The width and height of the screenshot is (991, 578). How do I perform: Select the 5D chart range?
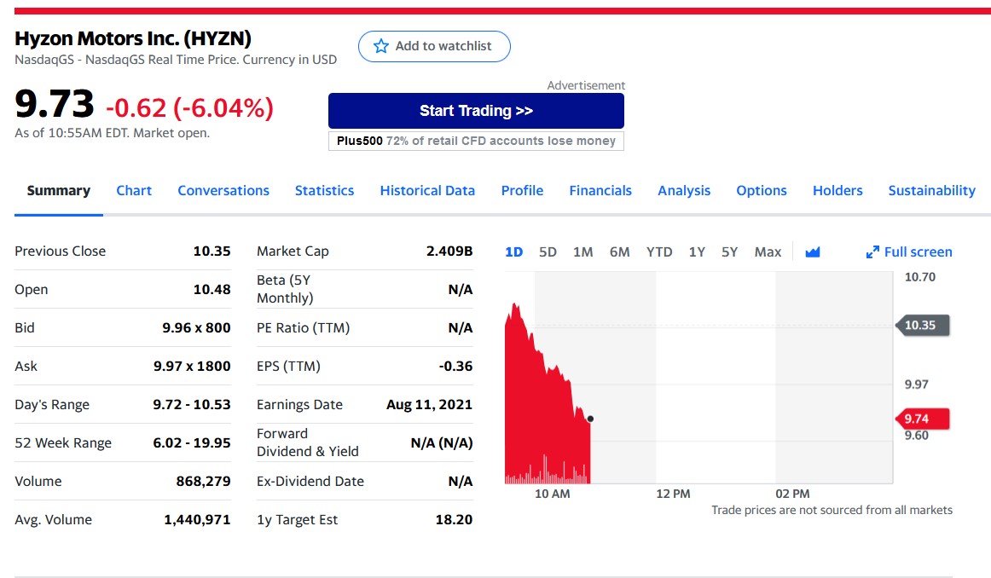[x=548, y=251]
